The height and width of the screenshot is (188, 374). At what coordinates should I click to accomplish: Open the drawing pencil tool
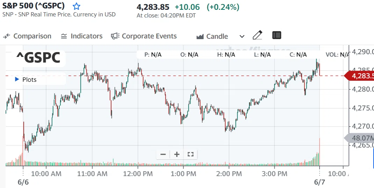tap(257, 35)
